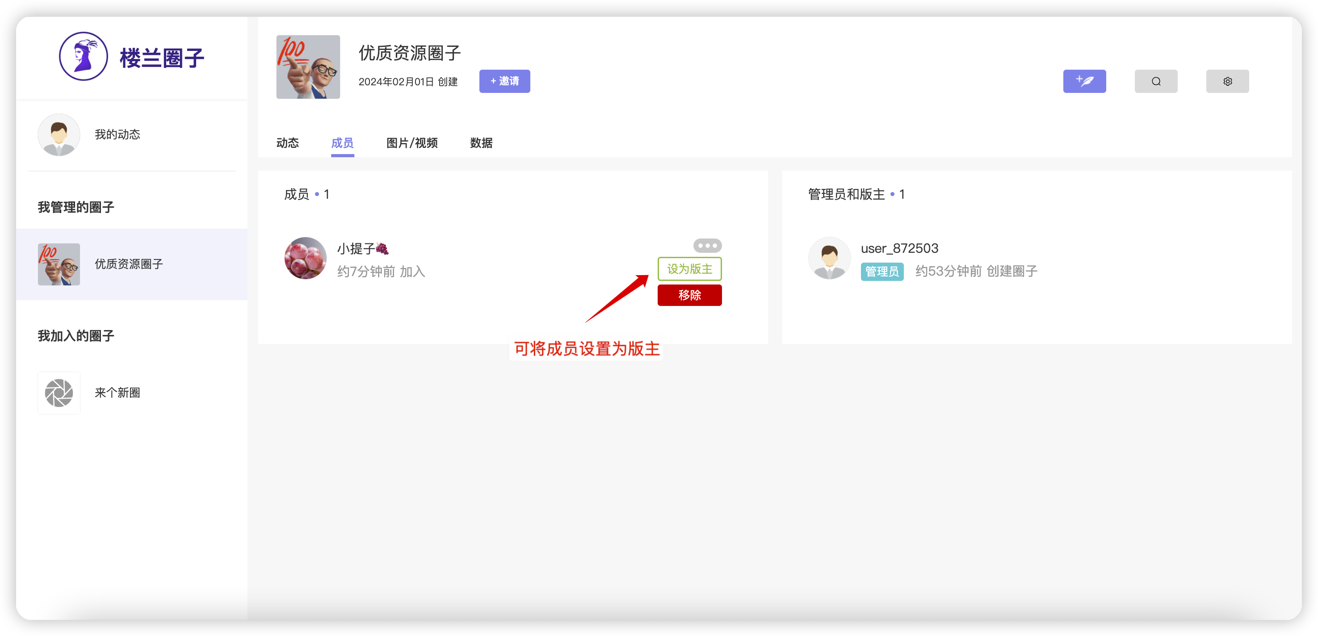
Task: Click 2024年02月01日 创建 date text
Action: [x=408, y=82]
